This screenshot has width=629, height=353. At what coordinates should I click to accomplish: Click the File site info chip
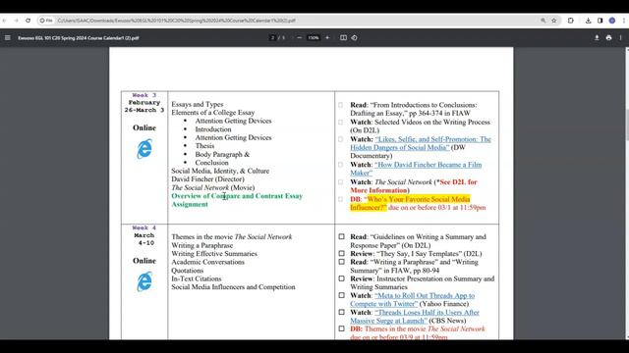click(46, 21)
